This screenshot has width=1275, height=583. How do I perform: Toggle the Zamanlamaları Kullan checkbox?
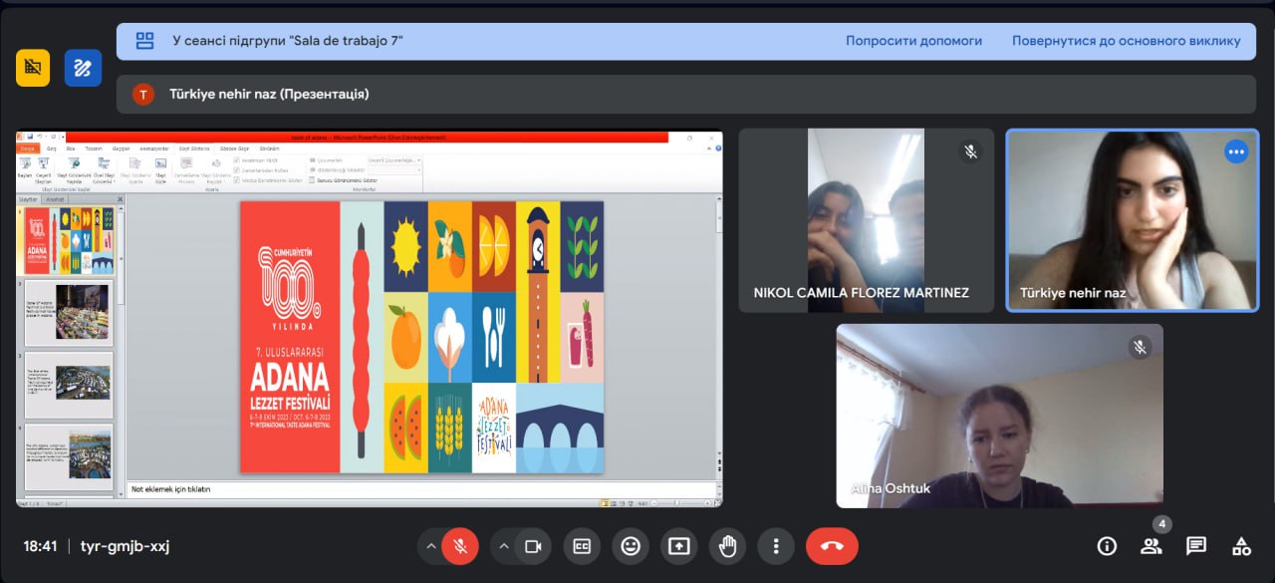point(236,169)
